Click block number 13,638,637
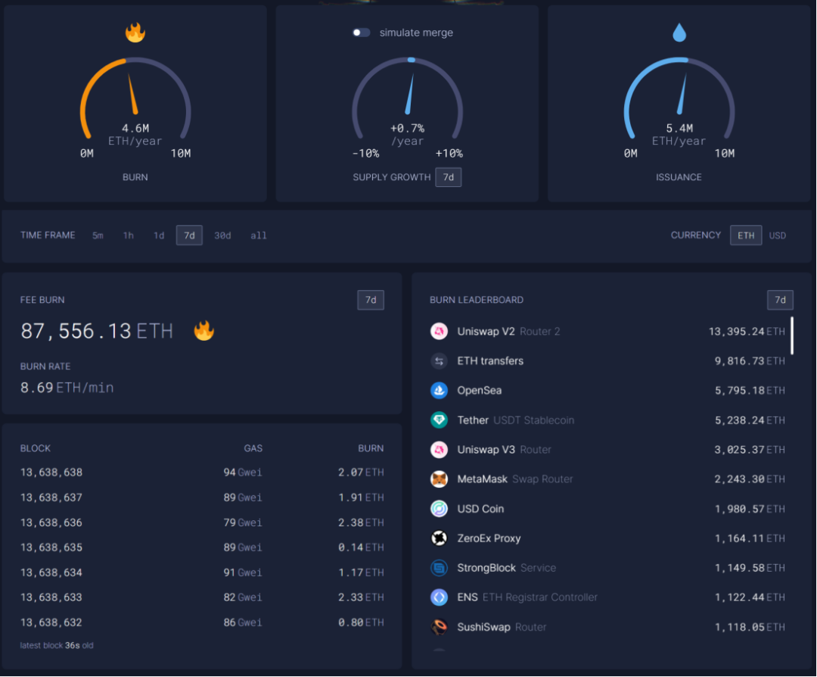 click(51, 498)
